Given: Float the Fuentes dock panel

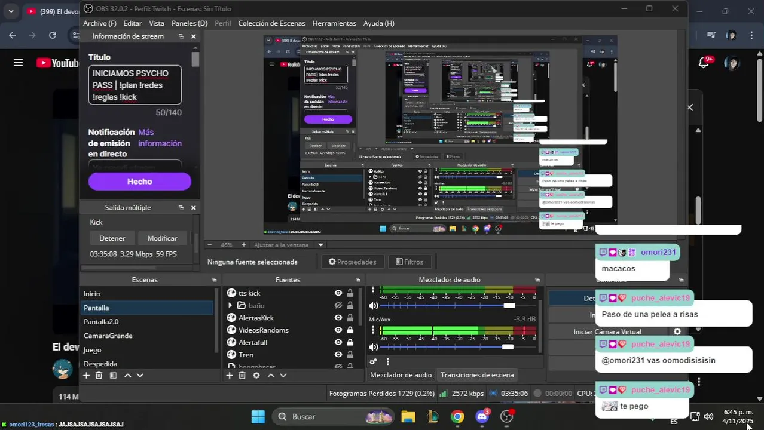Looking at the screenshot, I should pos(358,280).
